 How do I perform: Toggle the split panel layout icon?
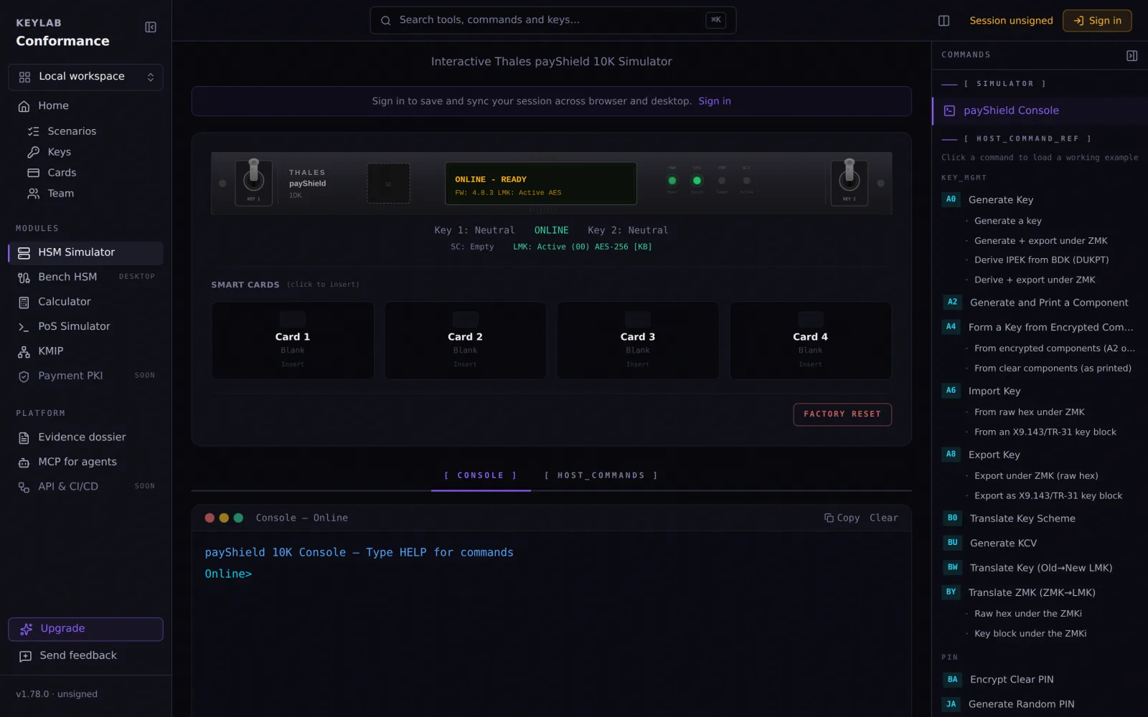pyautogui.click(x=944, y=21)
